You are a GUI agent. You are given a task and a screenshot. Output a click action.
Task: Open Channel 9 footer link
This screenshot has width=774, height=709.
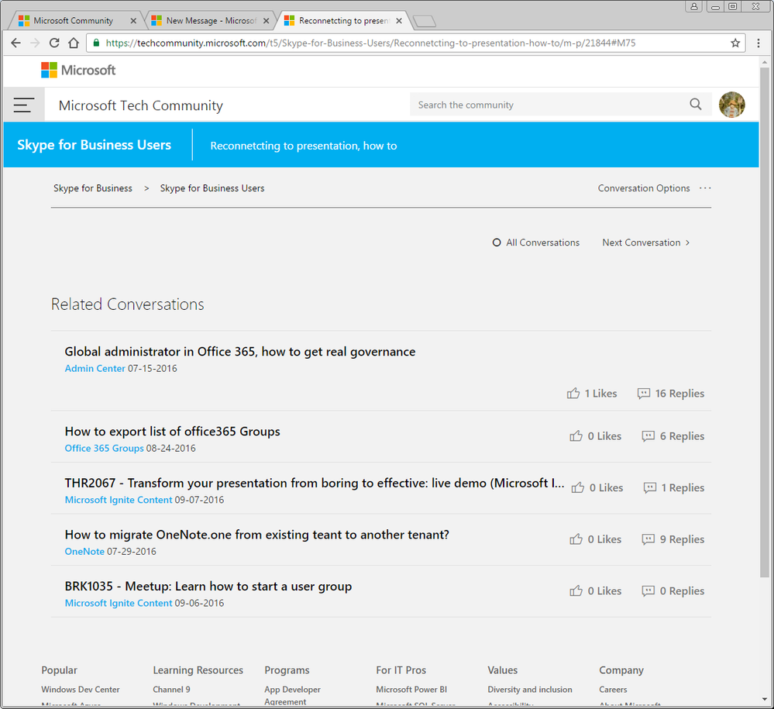[171, 690]
